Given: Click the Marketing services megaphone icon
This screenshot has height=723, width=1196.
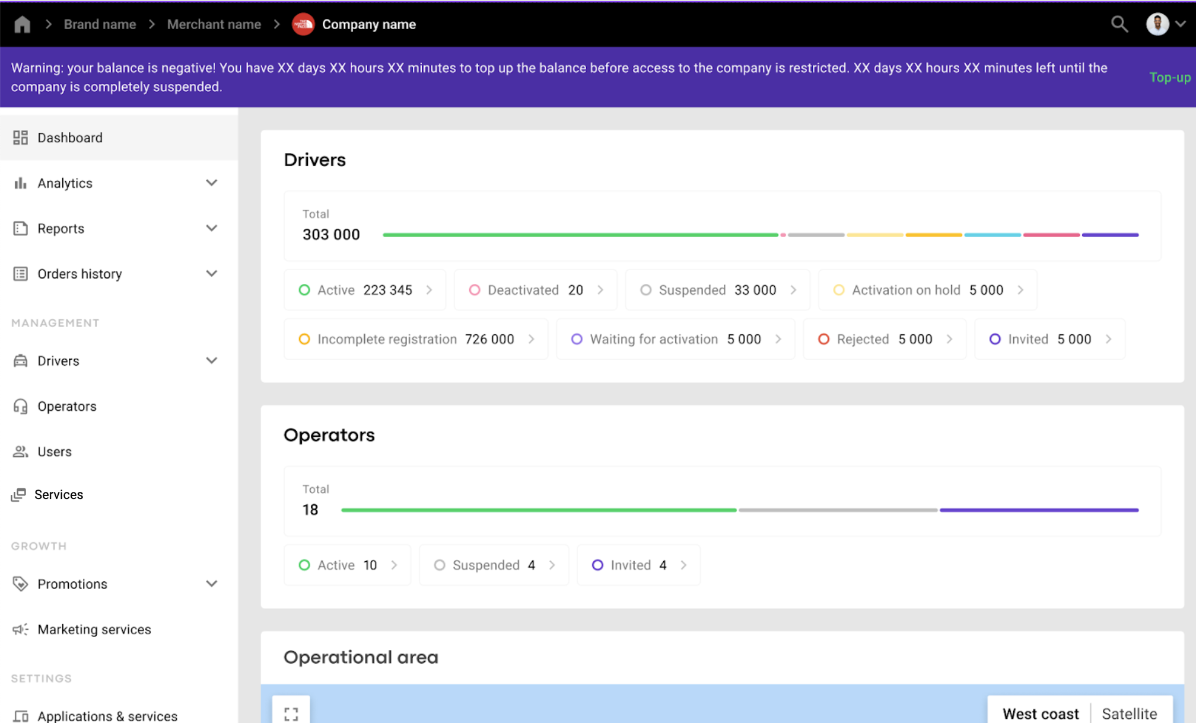Looking at the screenshot, I should [x=20, y=629].
